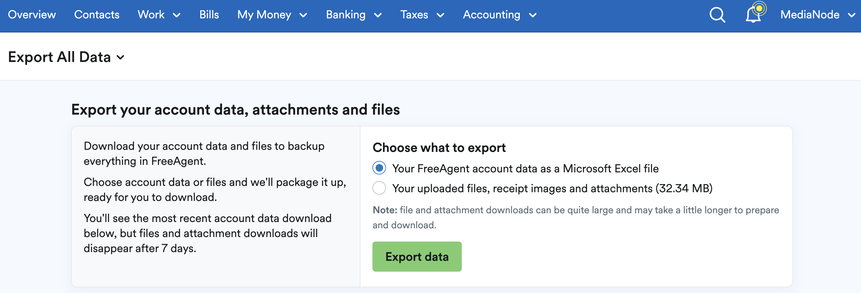Click 'Choose account data or files' paragraph

point(215,190)
